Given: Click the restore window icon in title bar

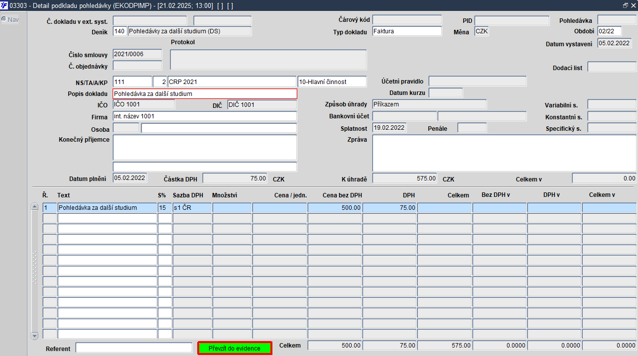Looking at the screenshot, I should click(626, 5).
